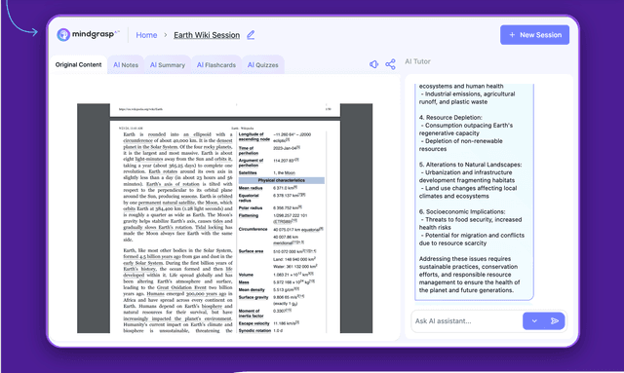Open the AI Notes tab
The height and width of the screenshot is (373, 624).
(126, 65)
